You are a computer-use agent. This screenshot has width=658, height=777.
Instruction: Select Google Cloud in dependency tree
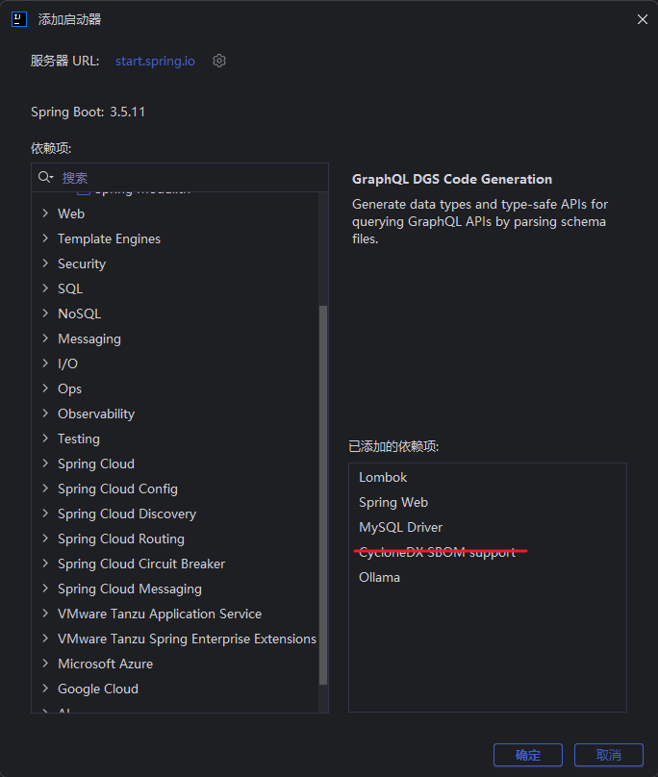click(x=98, y=689)
